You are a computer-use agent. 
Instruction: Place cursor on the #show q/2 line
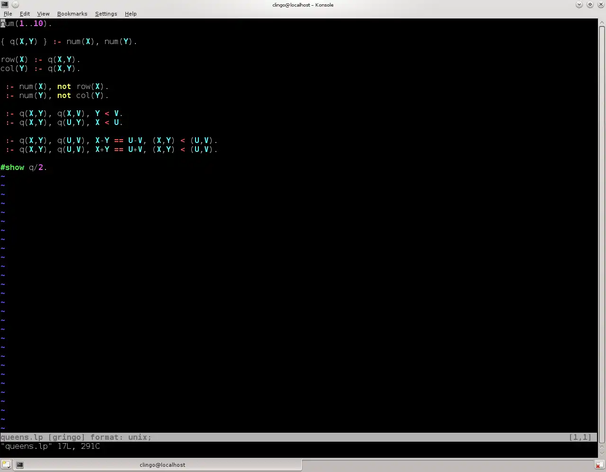[x=24, y=168]
